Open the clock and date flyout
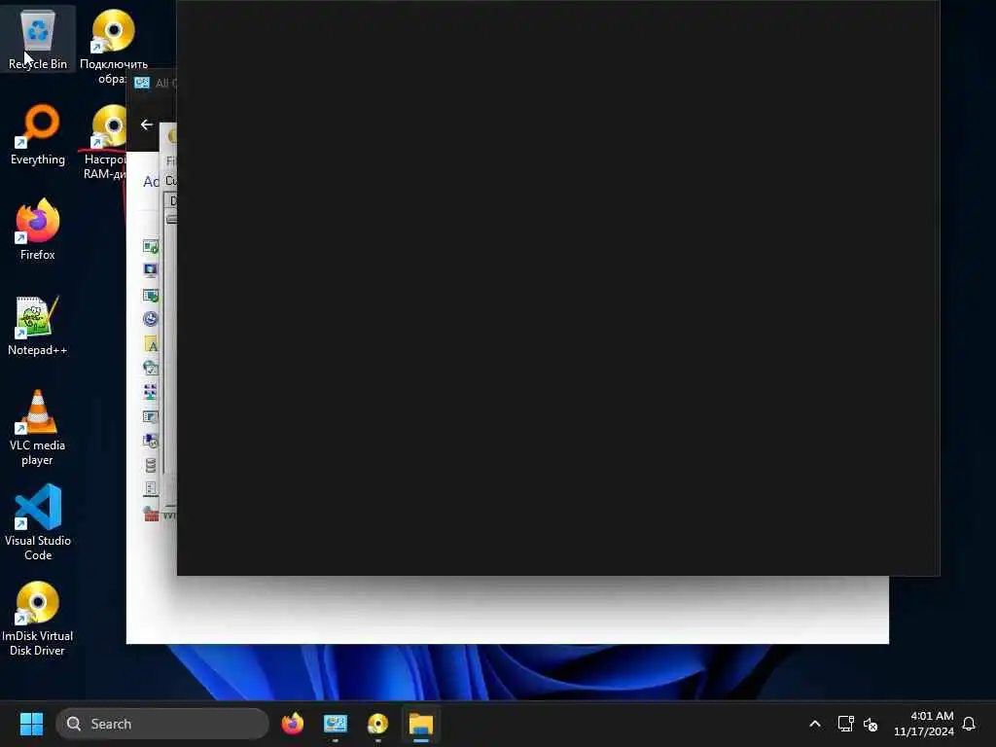Image resolution: width=996 pixels, height=747 pixels. (x=924, y=724)
